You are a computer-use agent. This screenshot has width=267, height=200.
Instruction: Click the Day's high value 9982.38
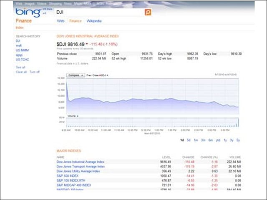coord(193,54)
